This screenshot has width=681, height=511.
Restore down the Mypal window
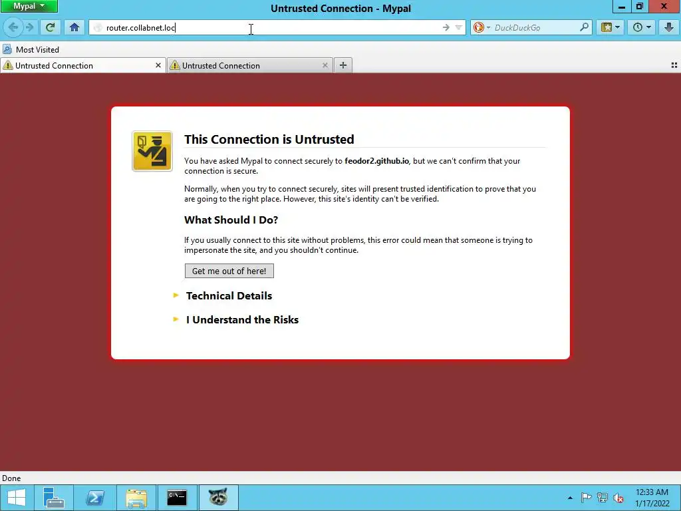coord(640,6)
